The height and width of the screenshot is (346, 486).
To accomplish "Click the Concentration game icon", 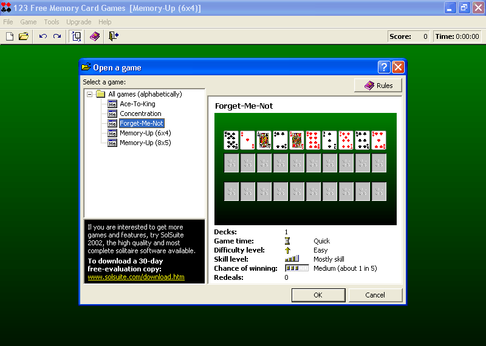I will pos(112,114).
